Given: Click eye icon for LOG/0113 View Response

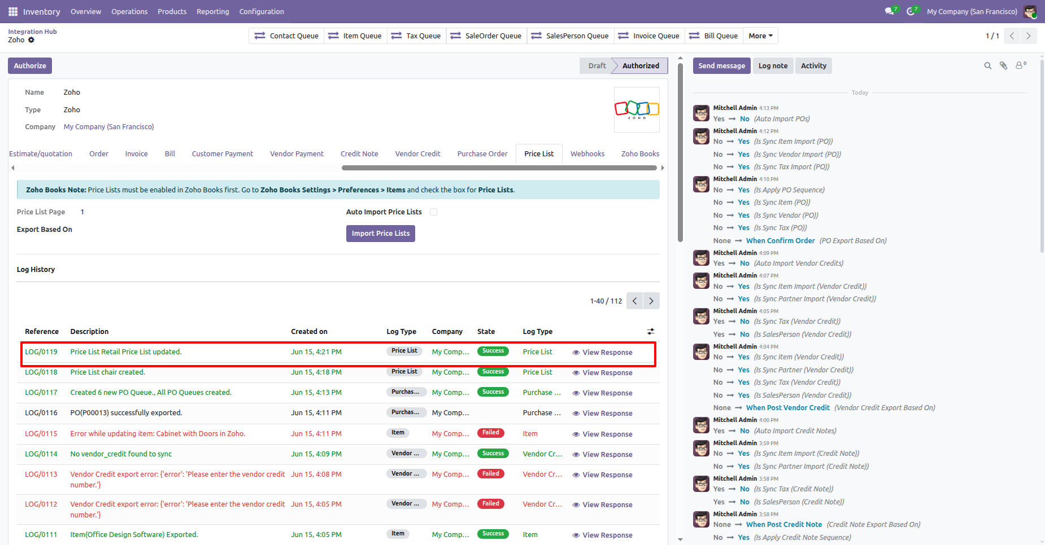Looking at the screenshot, I should click(x=576, y=475).
